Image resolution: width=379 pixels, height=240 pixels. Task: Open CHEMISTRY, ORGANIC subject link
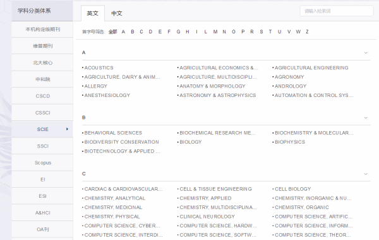302,207
